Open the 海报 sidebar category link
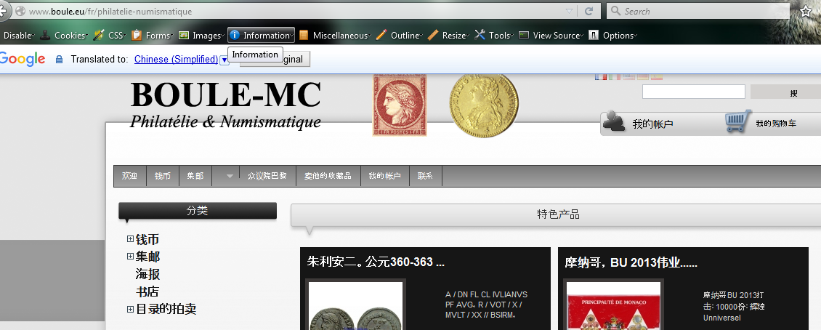The height and width of the screenshot is (330, 821). pyautogui.click(x=147, y=274)
